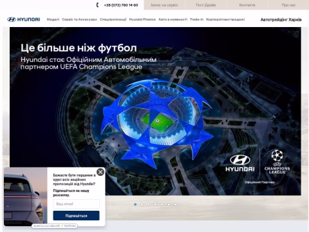
Task: Select the seventh carousel slide dot
Action: point(176,204)
